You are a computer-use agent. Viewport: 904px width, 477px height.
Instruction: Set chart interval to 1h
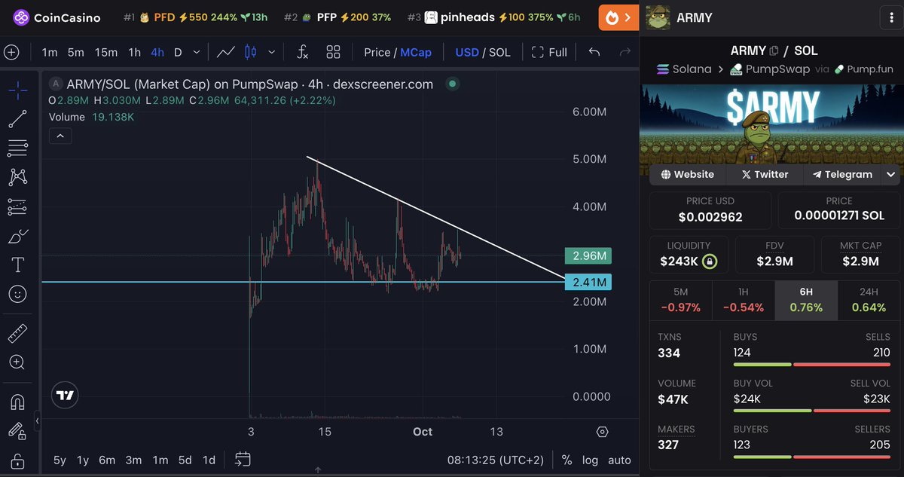pyautogui.click(x=134, y=52)
